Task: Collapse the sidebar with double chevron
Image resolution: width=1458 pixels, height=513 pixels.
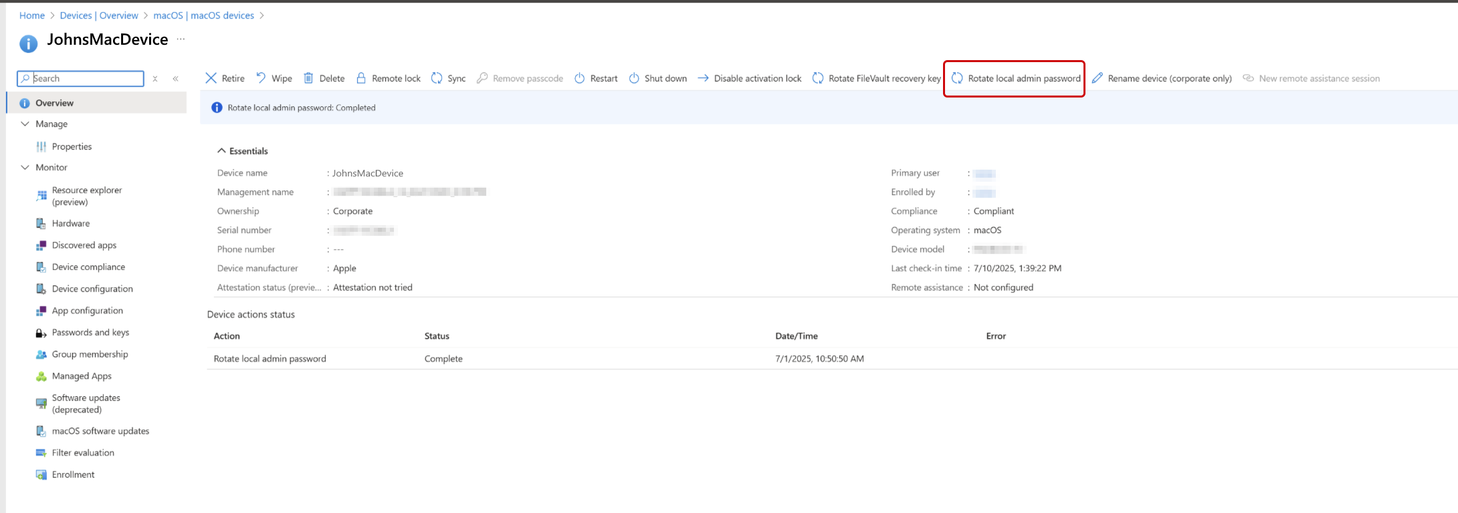Action: click(175, 79)
